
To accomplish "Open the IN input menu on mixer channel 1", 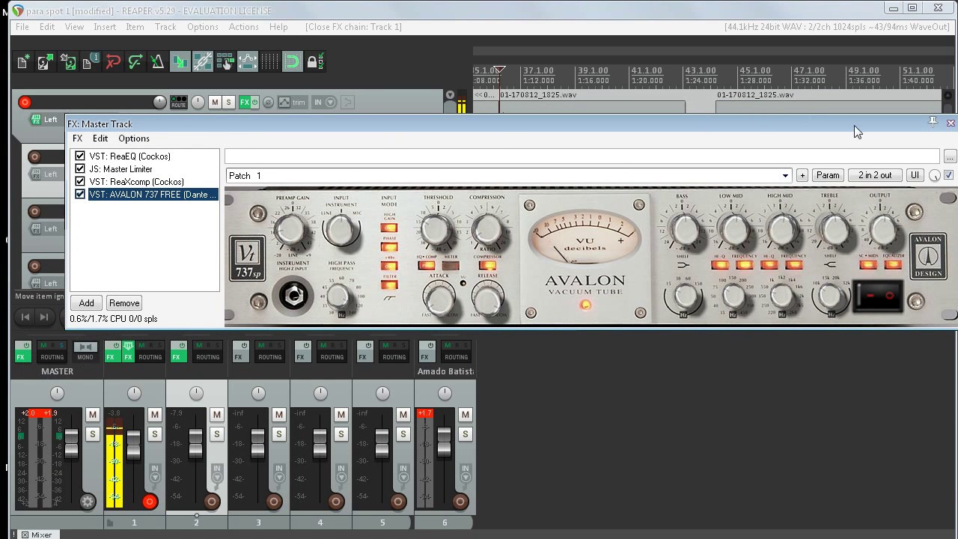I will pos(155,473).
